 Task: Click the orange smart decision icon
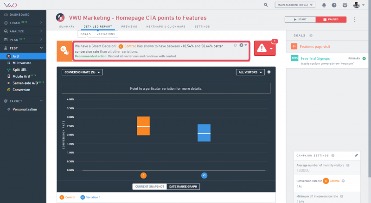tap(64, 51)
